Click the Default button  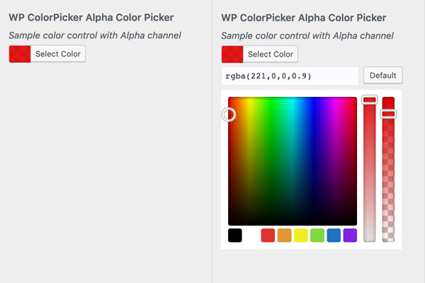coord(382,76)
